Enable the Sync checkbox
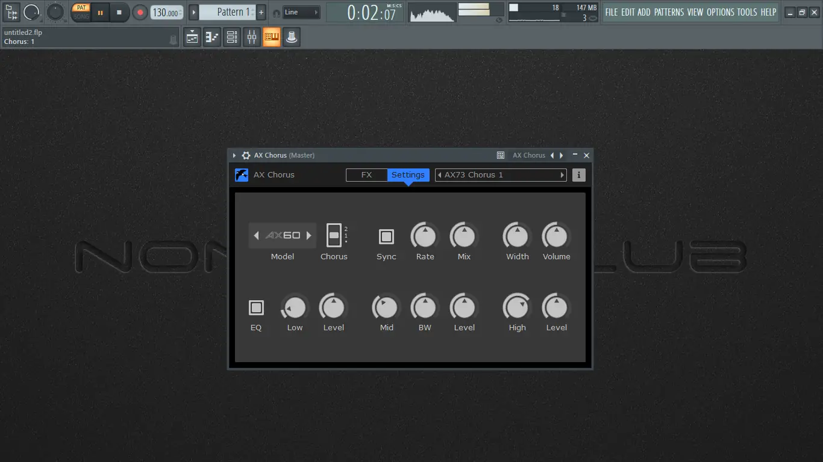 [x=386, y=236]
